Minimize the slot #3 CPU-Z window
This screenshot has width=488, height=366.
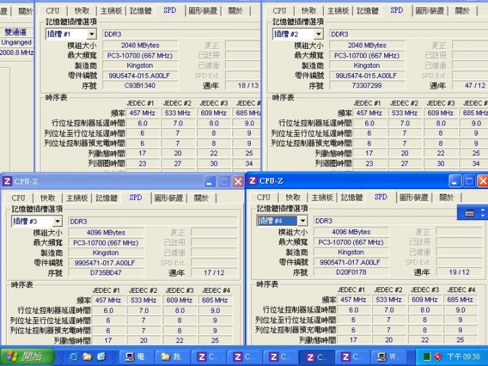tap(209, 182)
